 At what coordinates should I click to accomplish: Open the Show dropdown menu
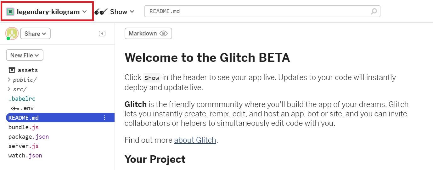[115, 12]
